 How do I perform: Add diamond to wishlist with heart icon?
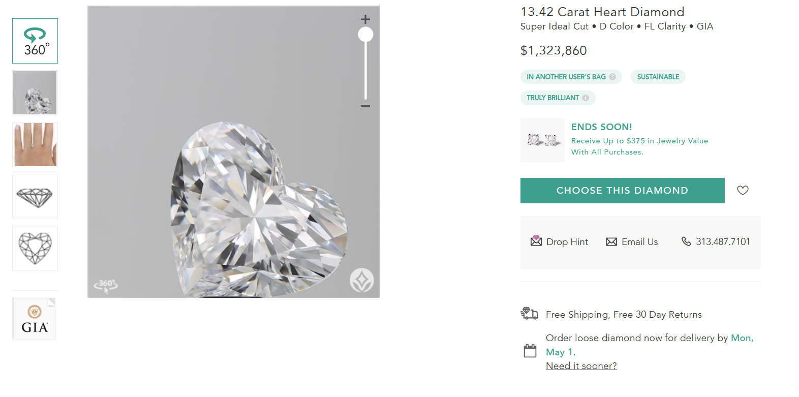point(743,190)
